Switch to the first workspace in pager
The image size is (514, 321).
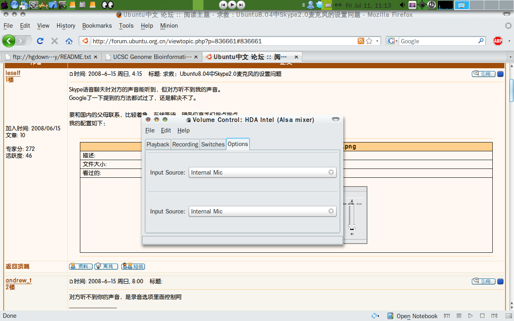462,5
